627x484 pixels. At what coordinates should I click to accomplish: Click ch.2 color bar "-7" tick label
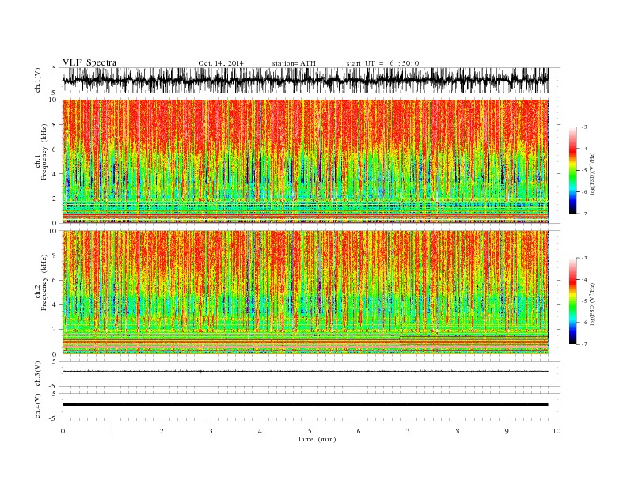point(584,344)
